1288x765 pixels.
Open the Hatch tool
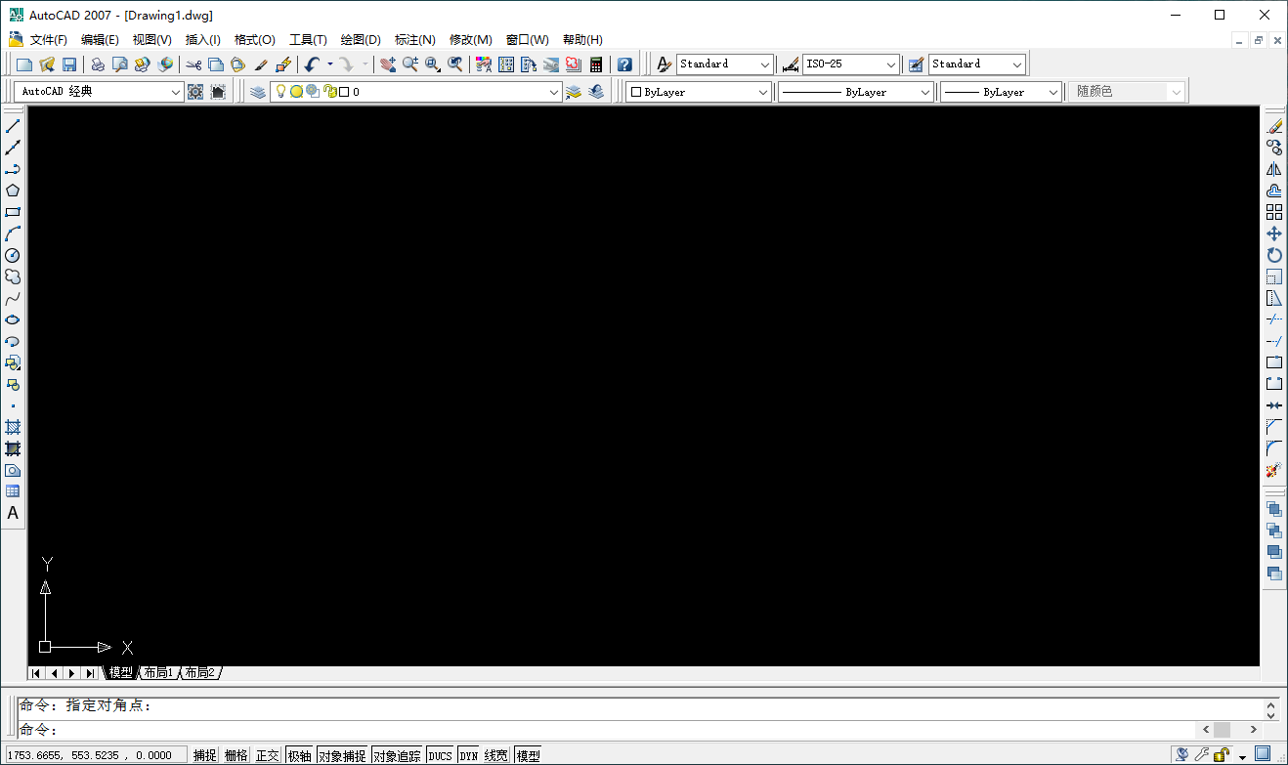pyautogui.click(x=13, y=426)
